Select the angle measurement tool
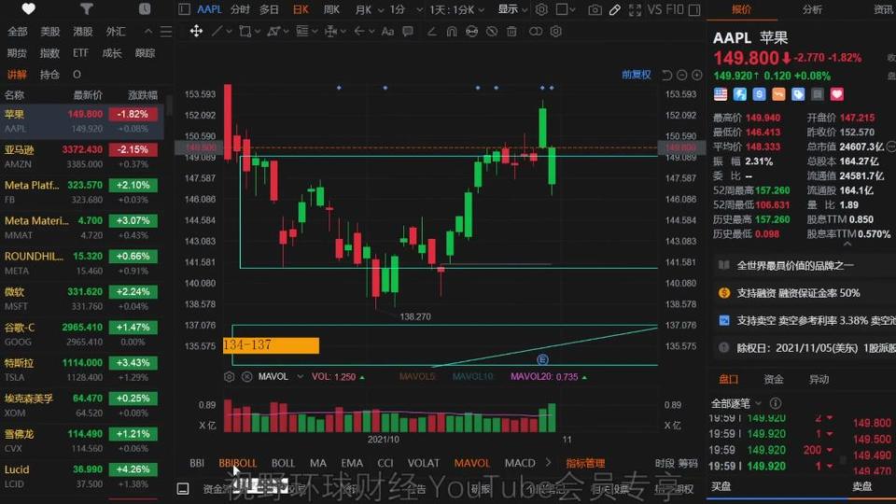 click(x=432, y=31)
